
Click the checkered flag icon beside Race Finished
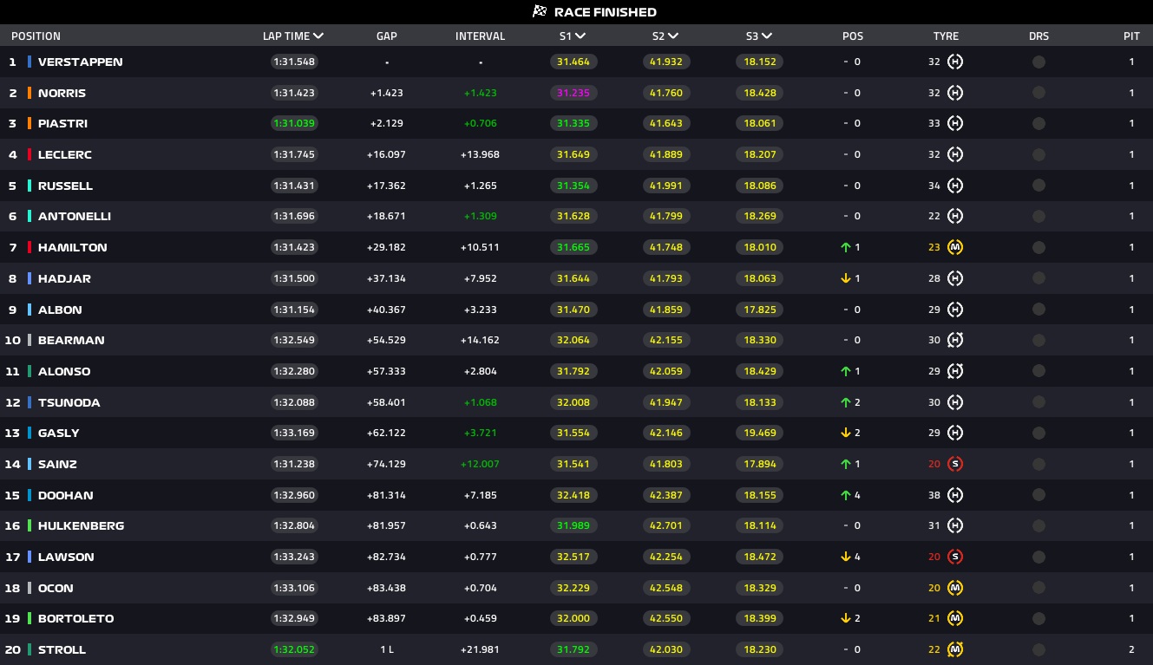pos(540,11)
